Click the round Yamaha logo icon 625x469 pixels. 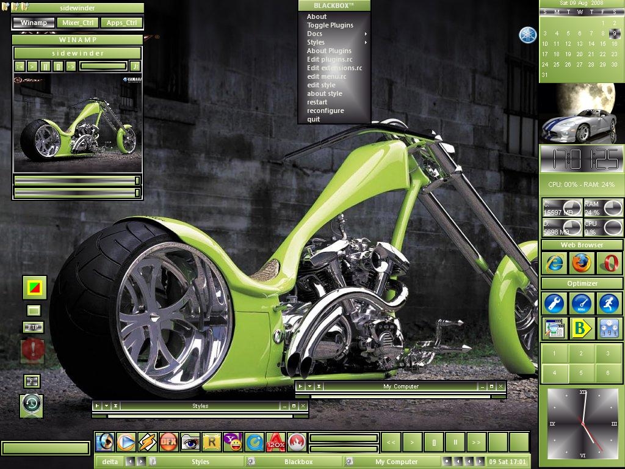528,35
